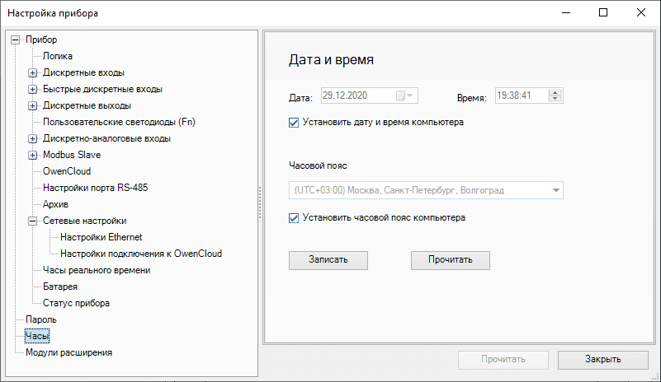This screenshot has width=661, height=382.
Task: Click the date input field
Action: click(x=355, y=95)
